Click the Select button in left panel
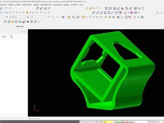The image size is (164, 123). point(4,36)
